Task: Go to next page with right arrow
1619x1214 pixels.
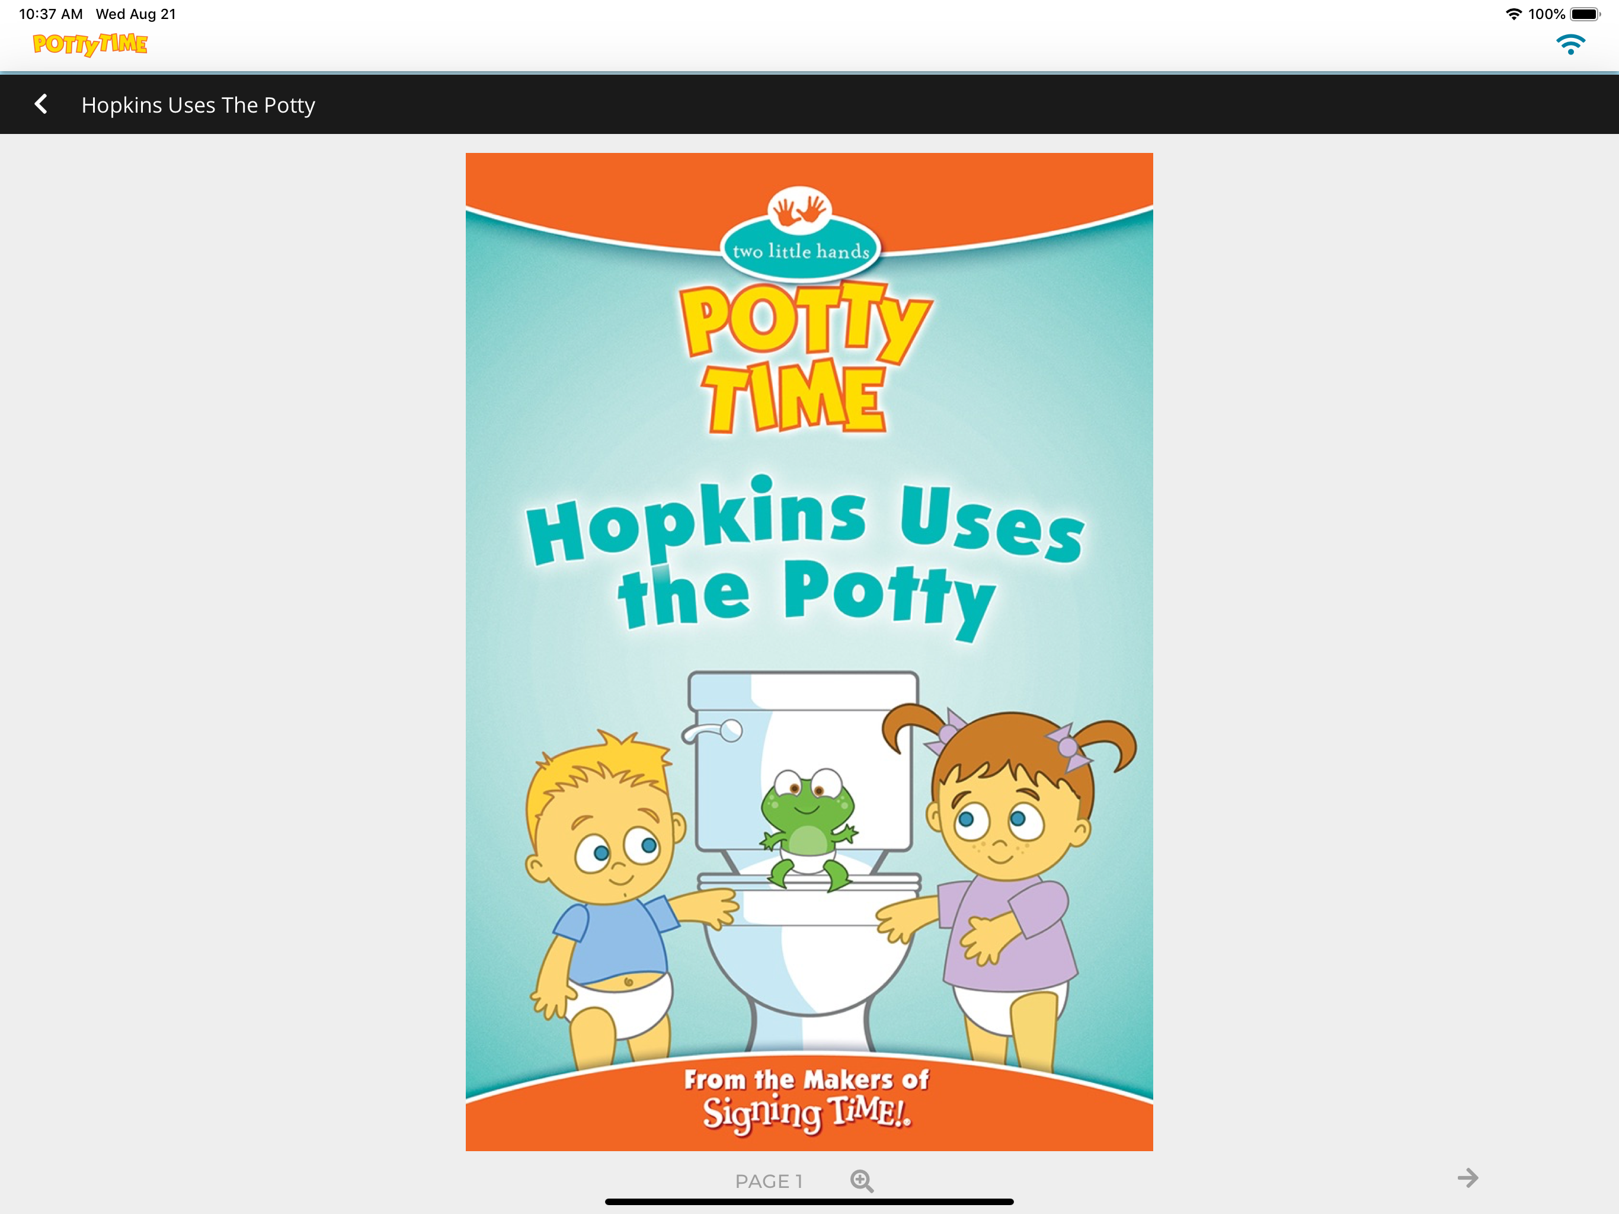Action: click(x=1467, y=1178)
